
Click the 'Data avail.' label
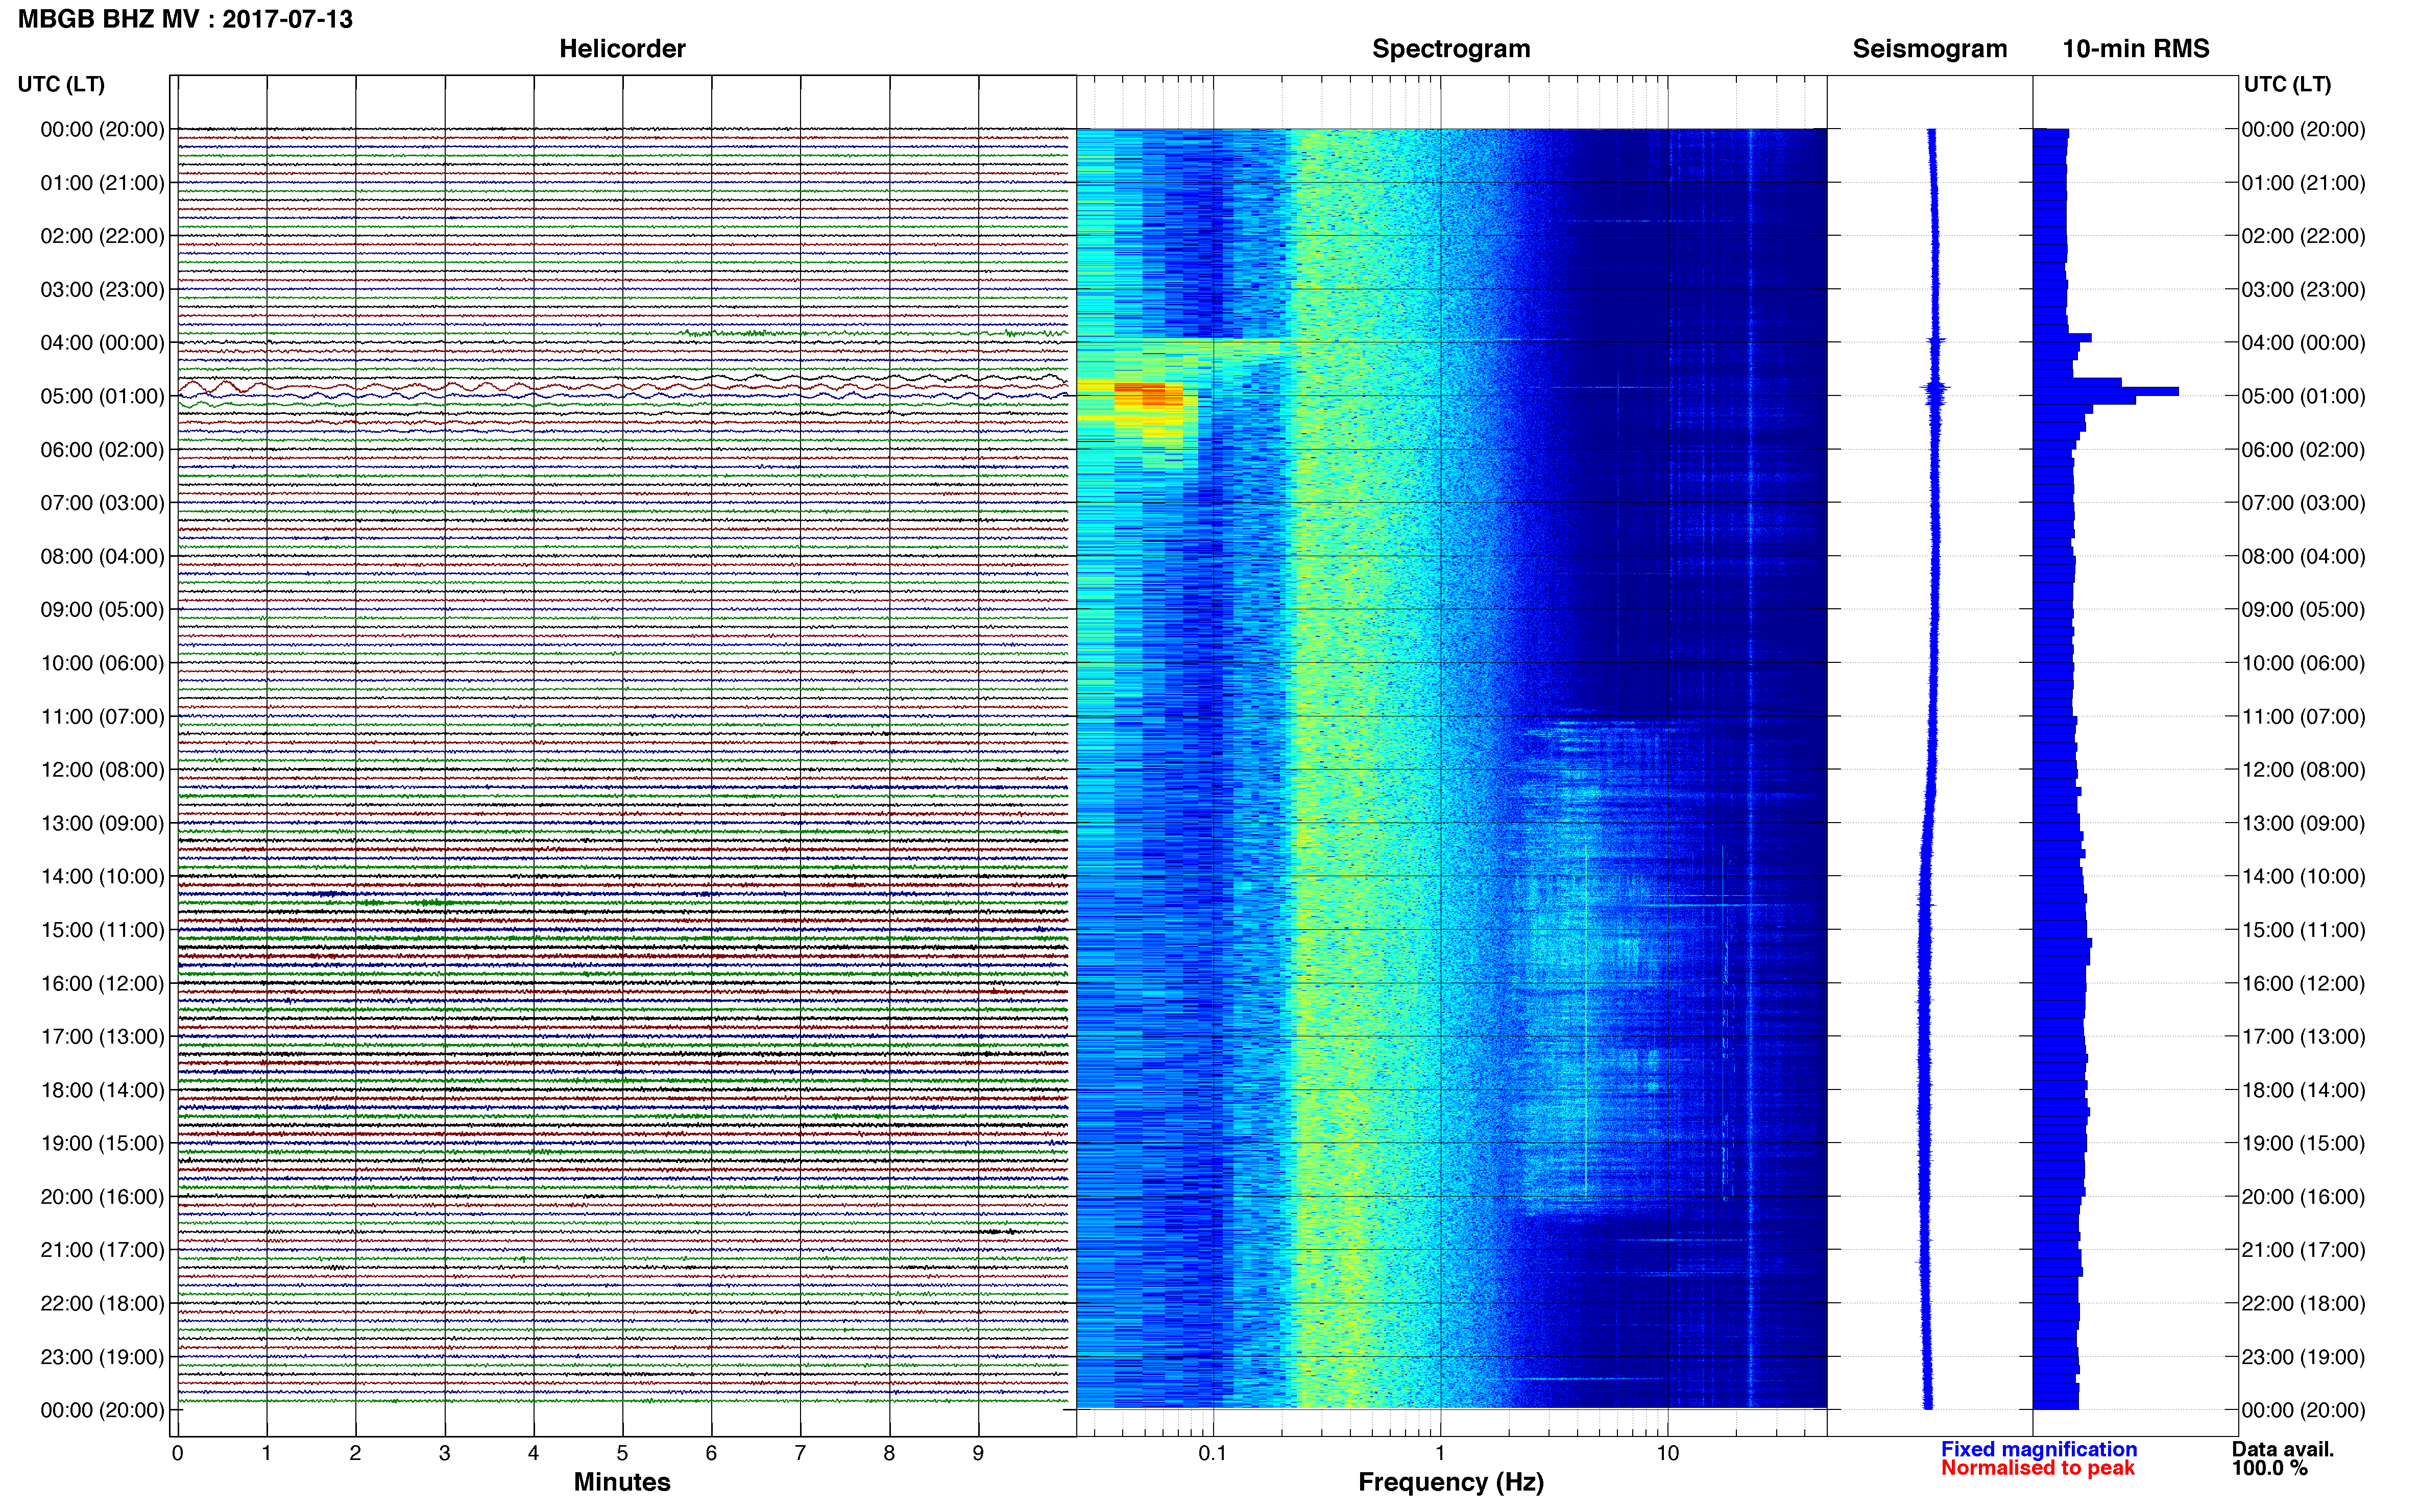tap(2283, 1449)
